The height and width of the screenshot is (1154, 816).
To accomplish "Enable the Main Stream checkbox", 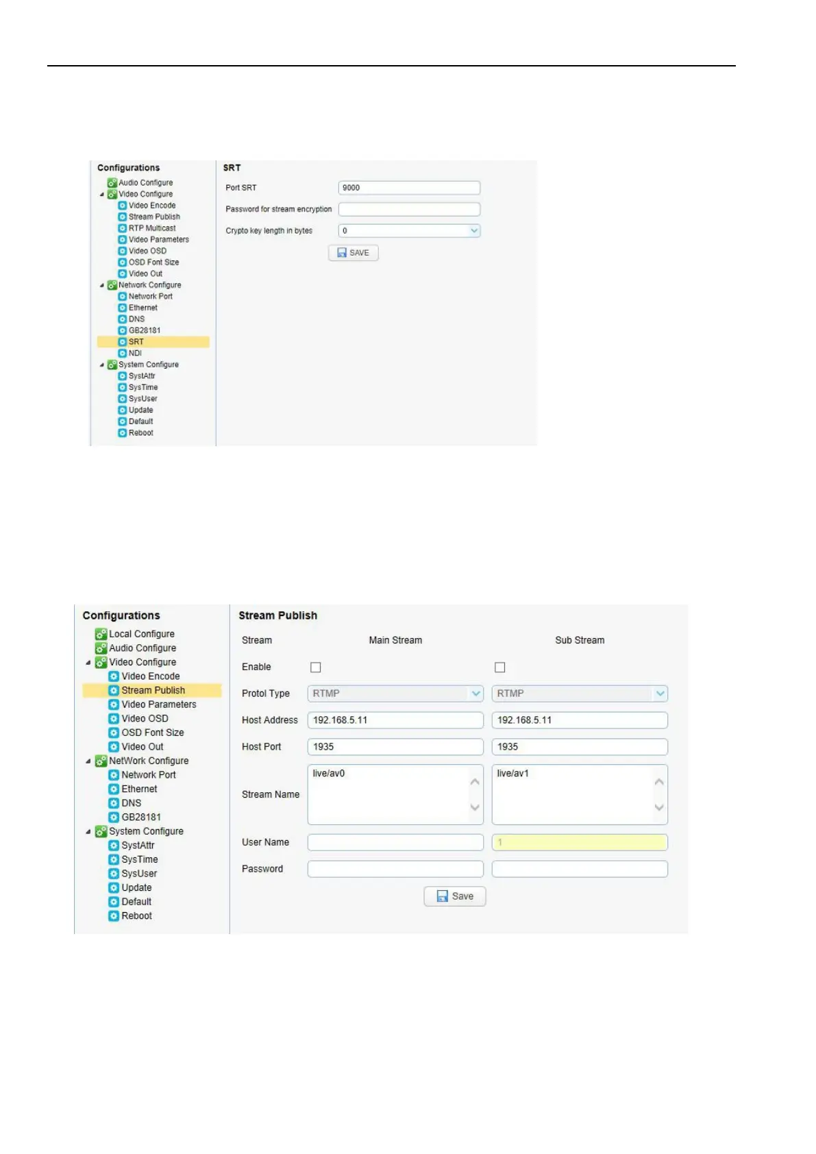I will click(316, 667).
